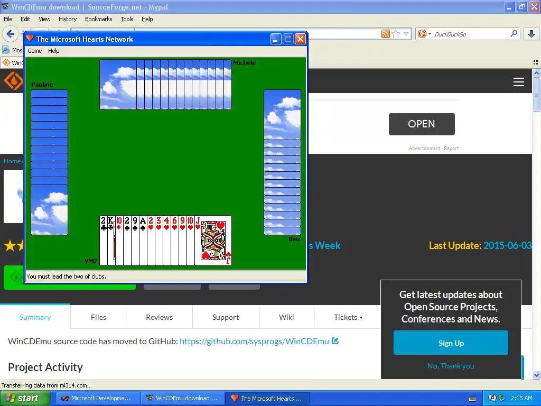Open Bookmarks menu in Mypal browser
The height and width of the screenshot is (406, 541).
pyautogui.click(x=98, y=19)
